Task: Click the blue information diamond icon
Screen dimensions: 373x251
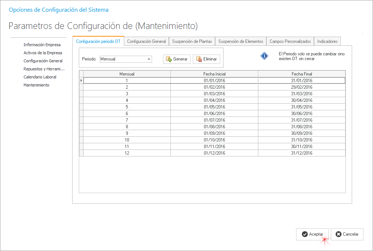Action: [x=265, y=56]
